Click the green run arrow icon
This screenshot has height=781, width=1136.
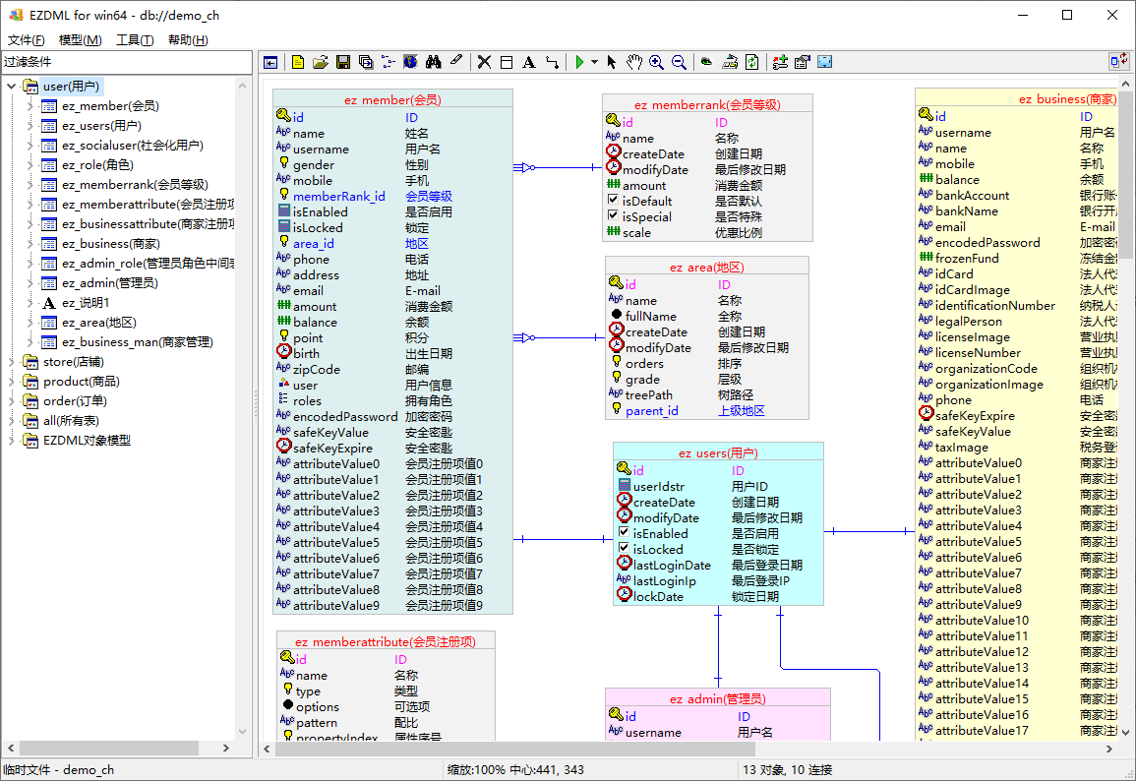tap(580, 62)
